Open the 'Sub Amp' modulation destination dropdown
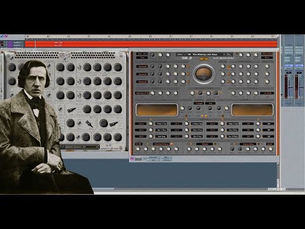This screenshot has width=305, height=229. pos(161,136)
